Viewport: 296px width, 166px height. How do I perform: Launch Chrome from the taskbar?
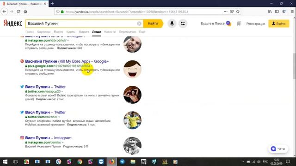pos(80,162)
